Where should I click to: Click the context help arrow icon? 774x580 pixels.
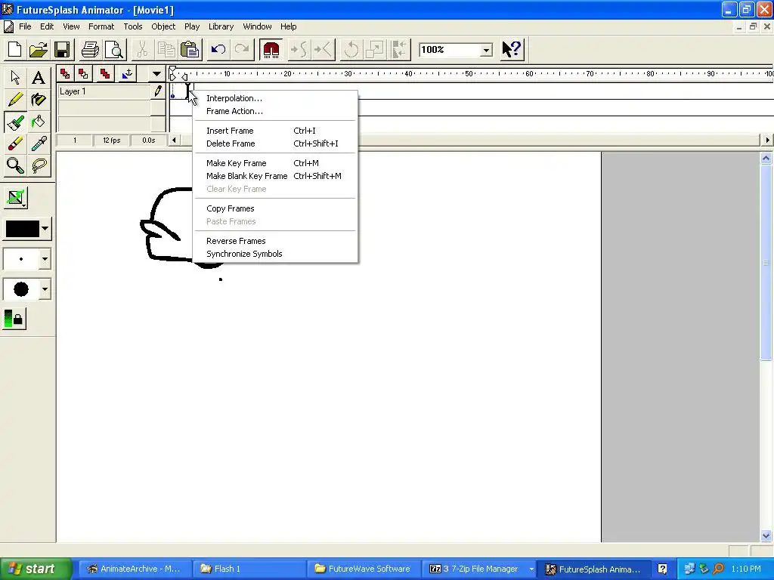coord(512,49)
